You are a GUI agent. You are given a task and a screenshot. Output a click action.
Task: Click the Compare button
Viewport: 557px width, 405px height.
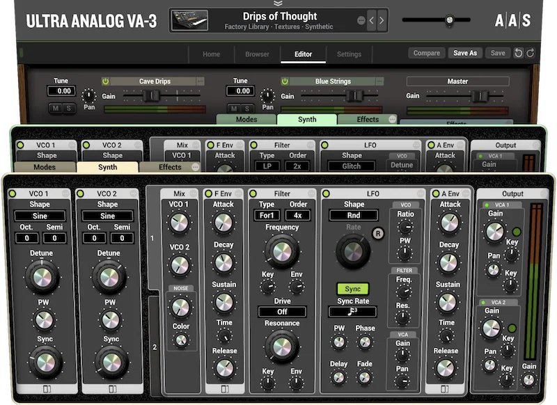(427, 53)
